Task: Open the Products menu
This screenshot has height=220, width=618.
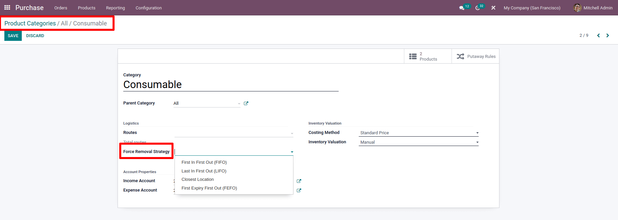Action: pyautogui.click(x=87, y=8)
